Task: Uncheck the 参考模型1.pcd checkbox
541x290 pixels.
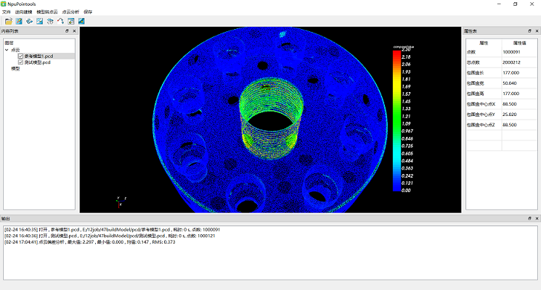Action: pos(21,56)
